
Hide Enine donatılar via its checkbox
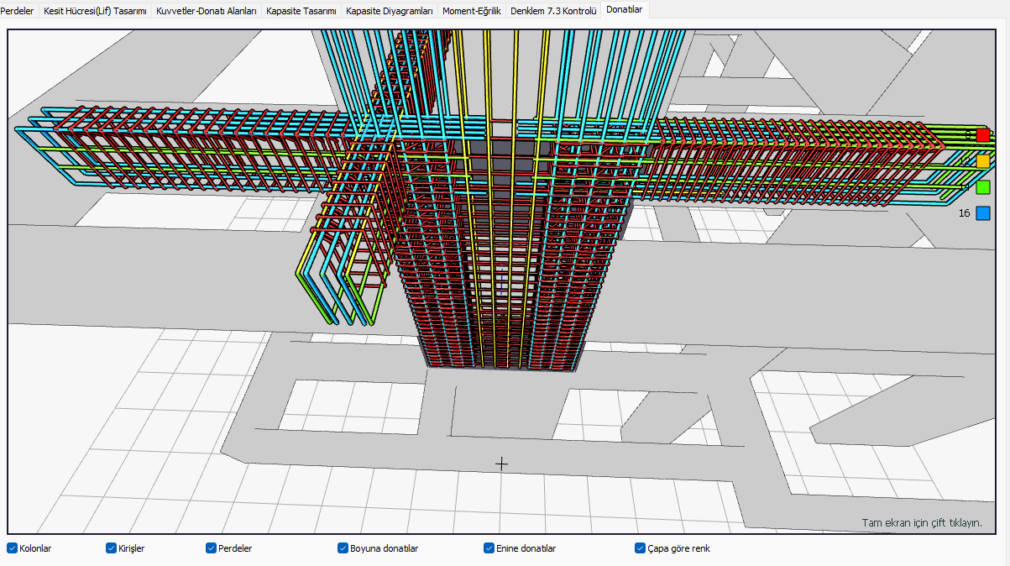(489, 548)
